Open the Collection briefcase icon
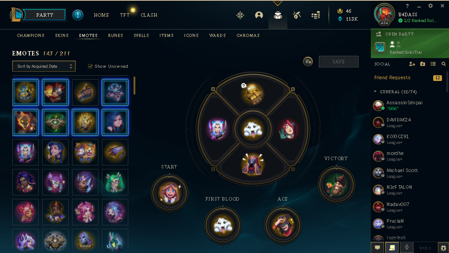This screenshot has height=253, width=449. 278,15
